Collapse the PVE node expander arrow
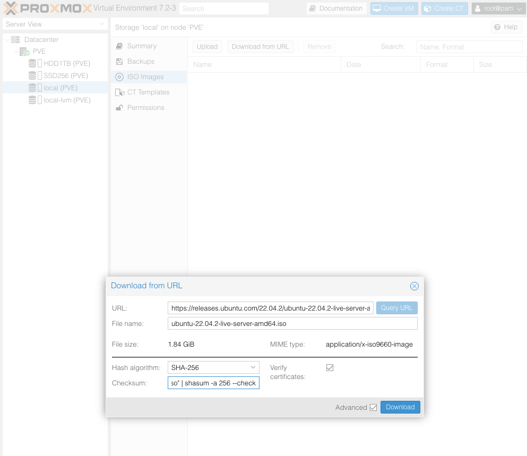 coord(16,51)
